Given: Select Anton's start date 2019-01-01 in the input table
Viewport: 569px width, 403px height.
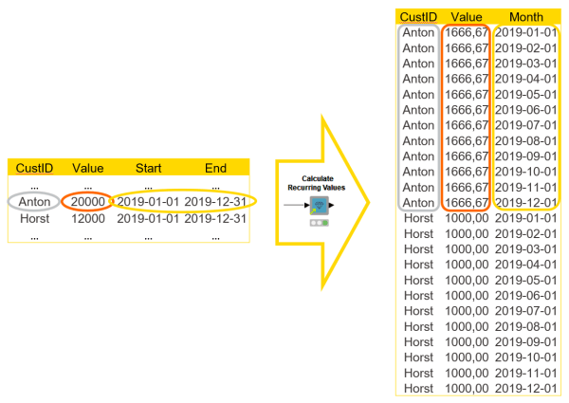Looking at the screenshot, I should (x=148, y=202).
